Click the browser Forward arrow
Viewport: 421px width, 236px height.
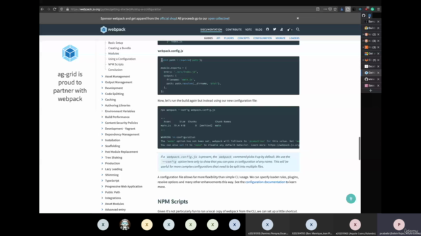[48, 9]
